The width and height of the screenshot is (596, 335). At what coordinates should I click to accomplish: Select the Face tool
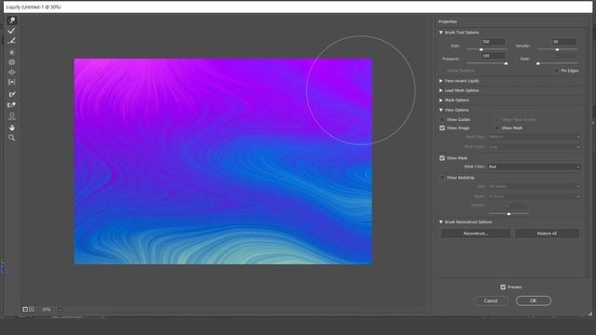[x=12, y=115]
